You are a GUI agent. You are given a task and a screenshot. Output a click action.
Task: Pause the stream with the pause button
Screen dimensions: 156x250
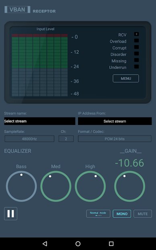coord(10,214)
